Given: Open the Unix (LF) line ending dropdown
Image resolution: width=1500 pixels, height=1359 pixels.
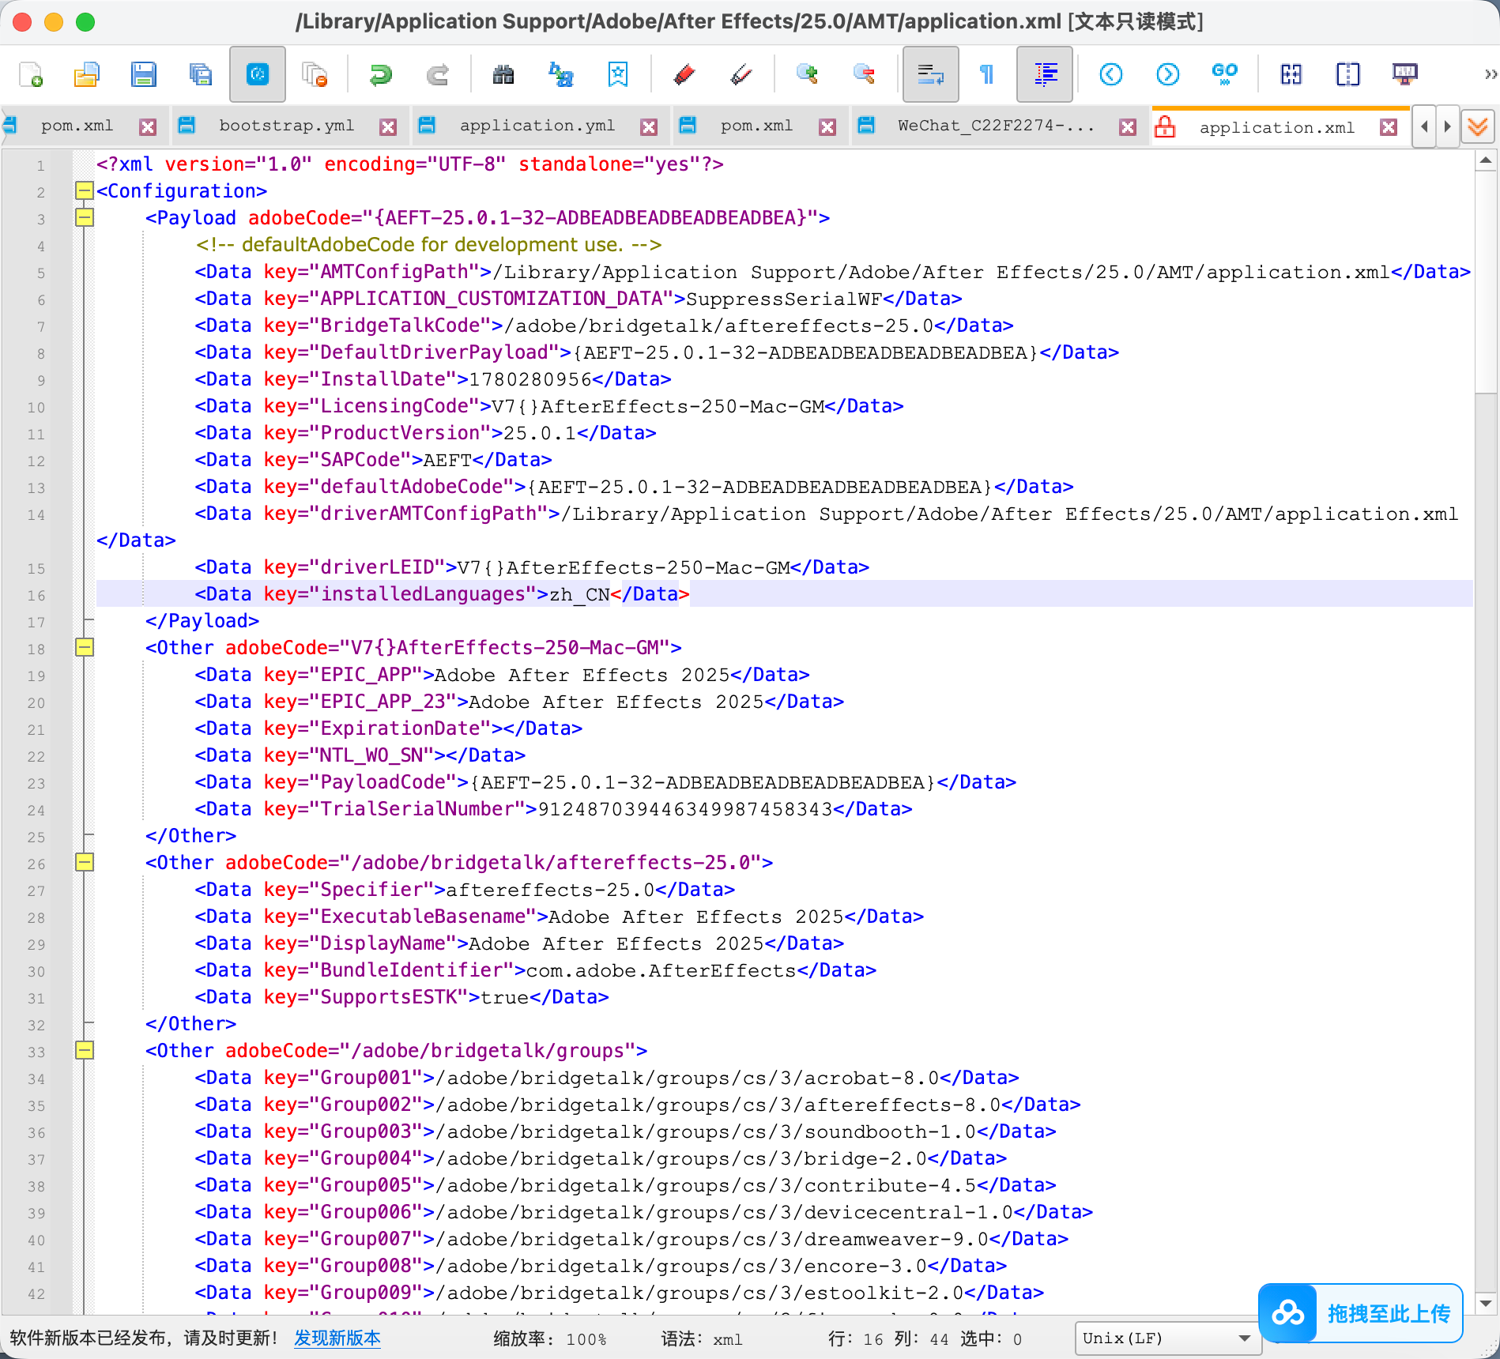Looking at the screenshot, I should pyautogui.click(x=1166, y=1338).
